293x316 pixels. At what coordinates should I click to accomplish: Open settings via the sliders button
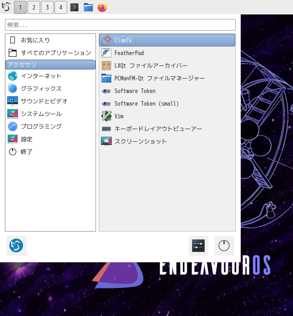tap(198, 246)
